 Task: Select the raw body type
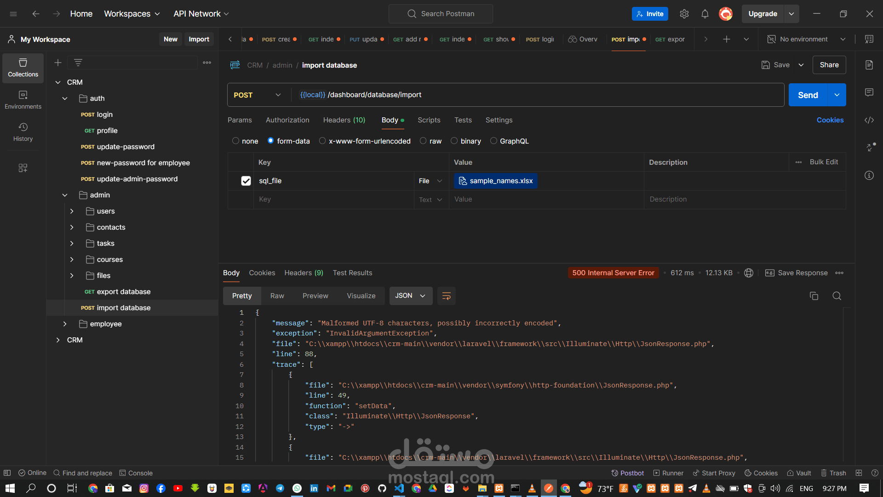423,141
